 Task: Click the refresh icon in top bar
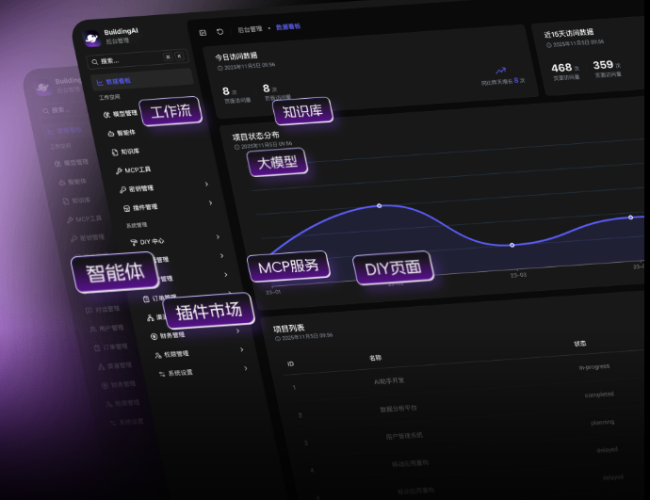pyautogui.click(x=219, y=31)
